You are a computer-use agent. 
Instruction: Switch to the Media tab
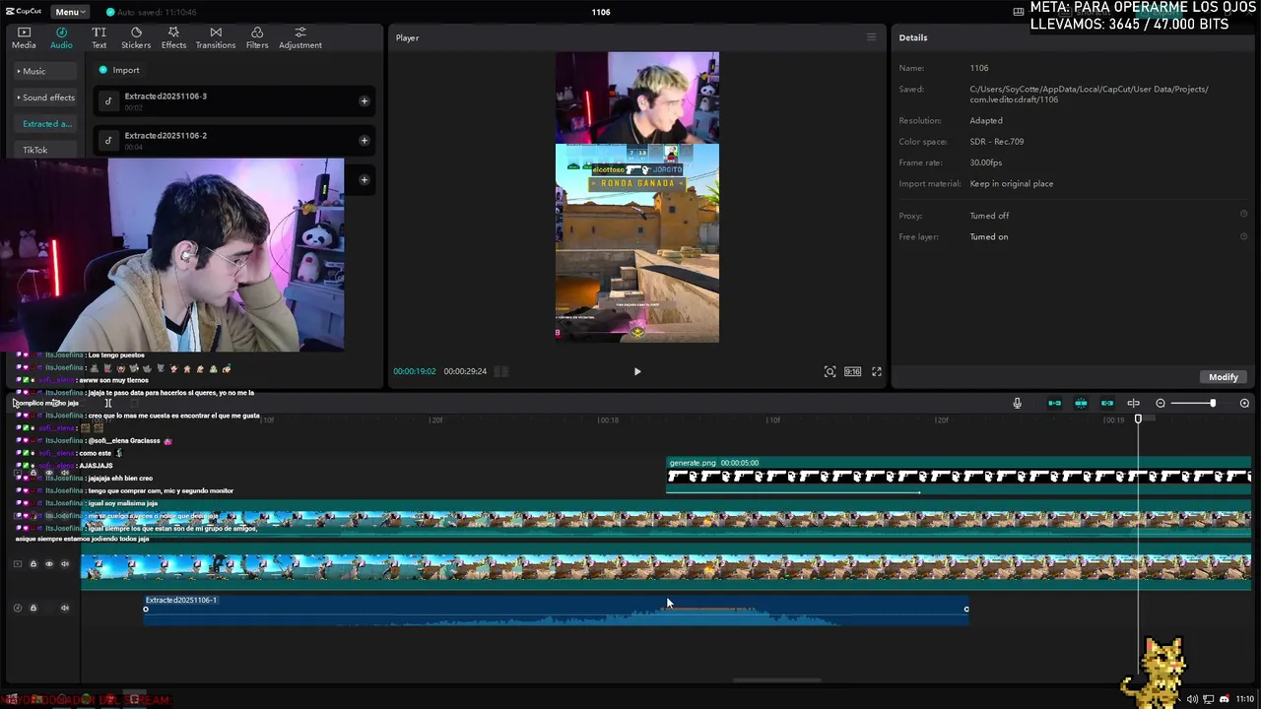click(24, 38)
